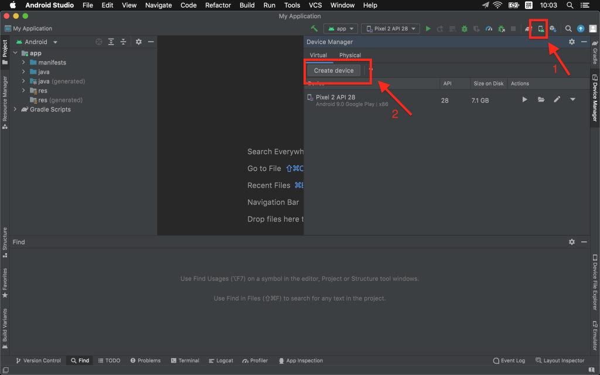The height and width of the screenshot is (375, 600).
Task: Expand the manifests folder
Action: tap(23, 62)
